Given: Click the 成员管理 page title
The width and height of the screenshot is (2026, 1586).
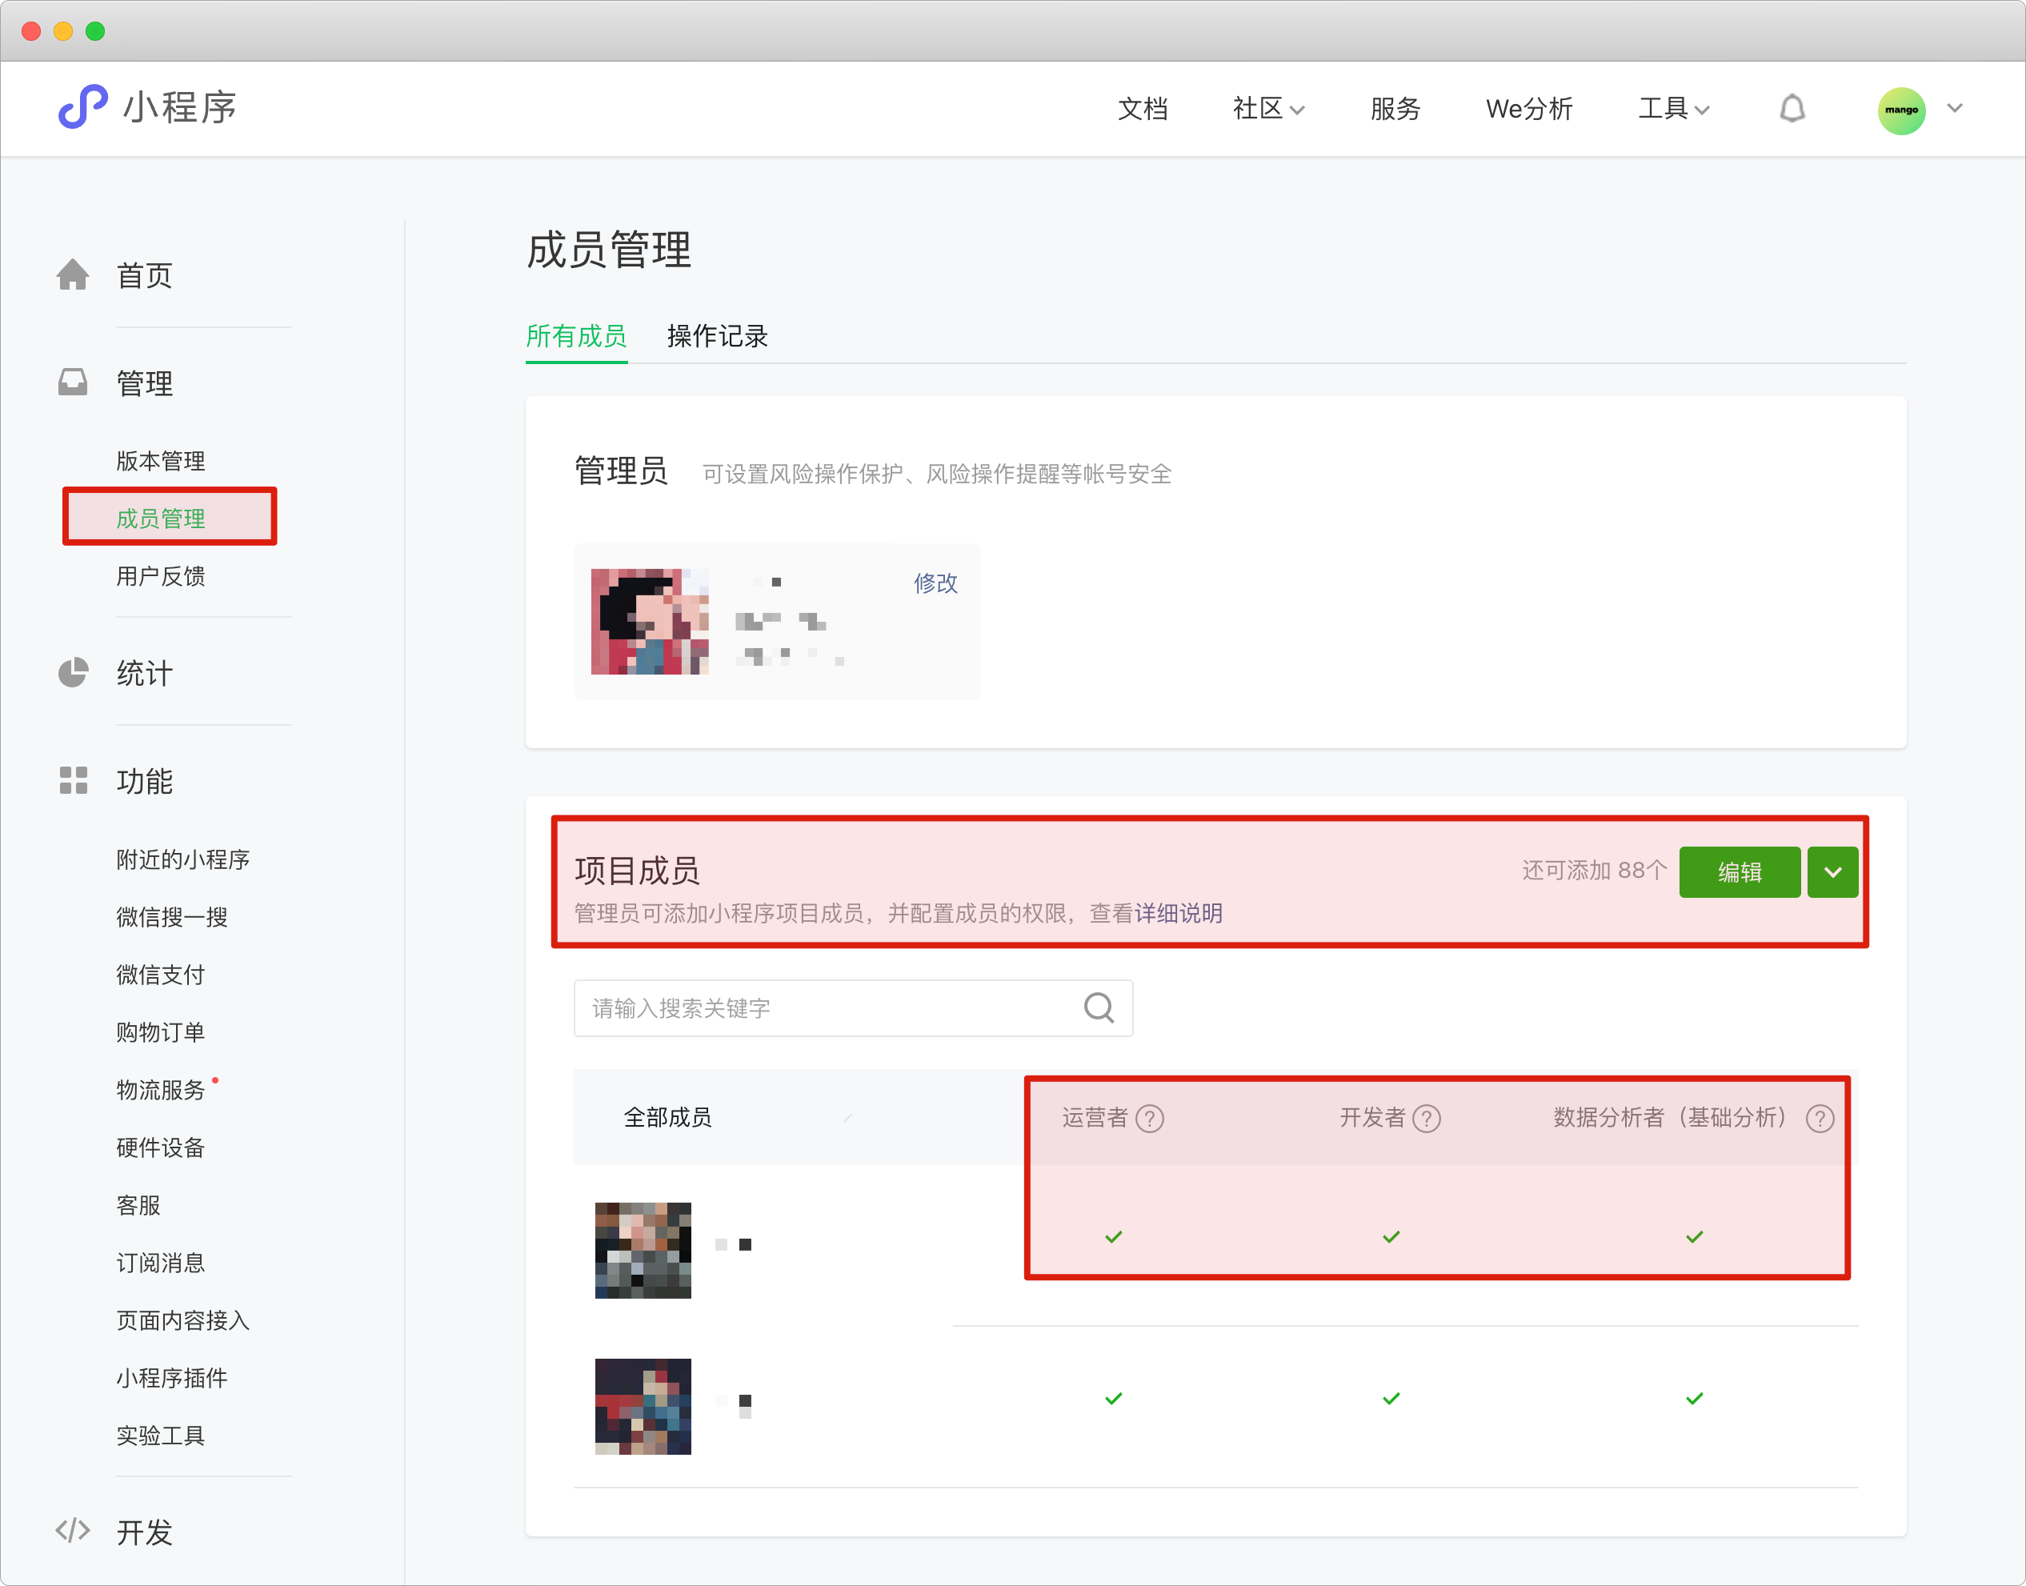Looking at the screenshot, I should 608,250.
